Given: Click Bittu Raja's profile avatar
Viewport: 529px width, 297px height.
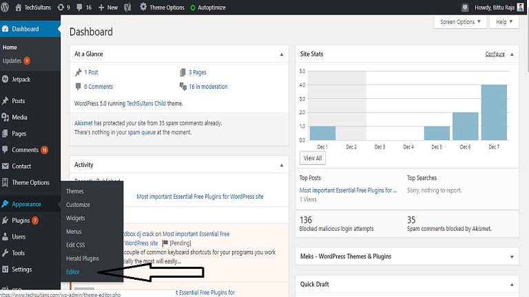Looking at the screenshot, I should [x=521, y=8].
